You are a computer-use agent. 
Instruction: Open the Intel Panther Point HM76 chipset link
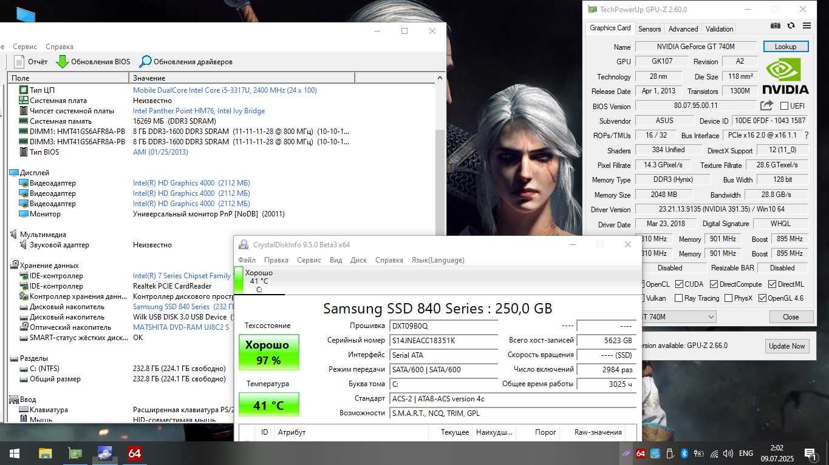coord(199,111)
